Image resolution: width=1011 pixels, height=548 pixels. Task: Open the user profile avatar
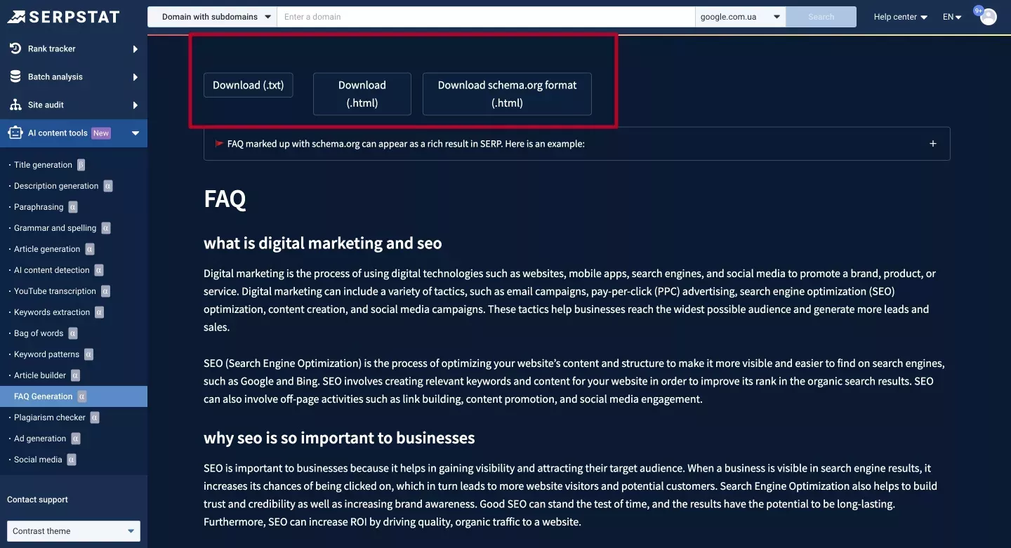click(989, 17)
